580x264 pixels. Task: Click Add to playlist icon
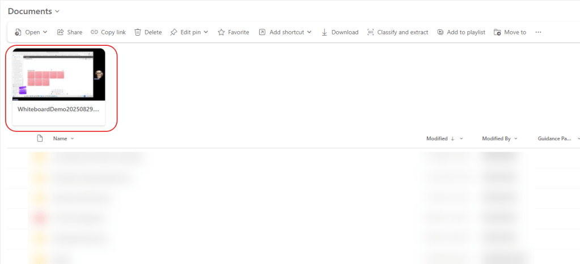point(441,32)
